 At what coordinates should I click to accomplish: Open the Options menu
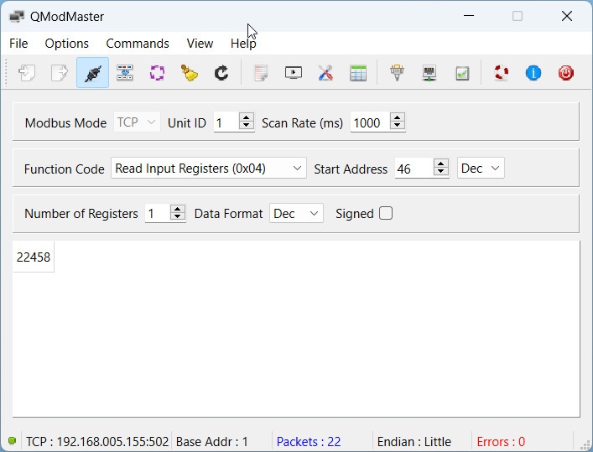[x=66, y=44]
